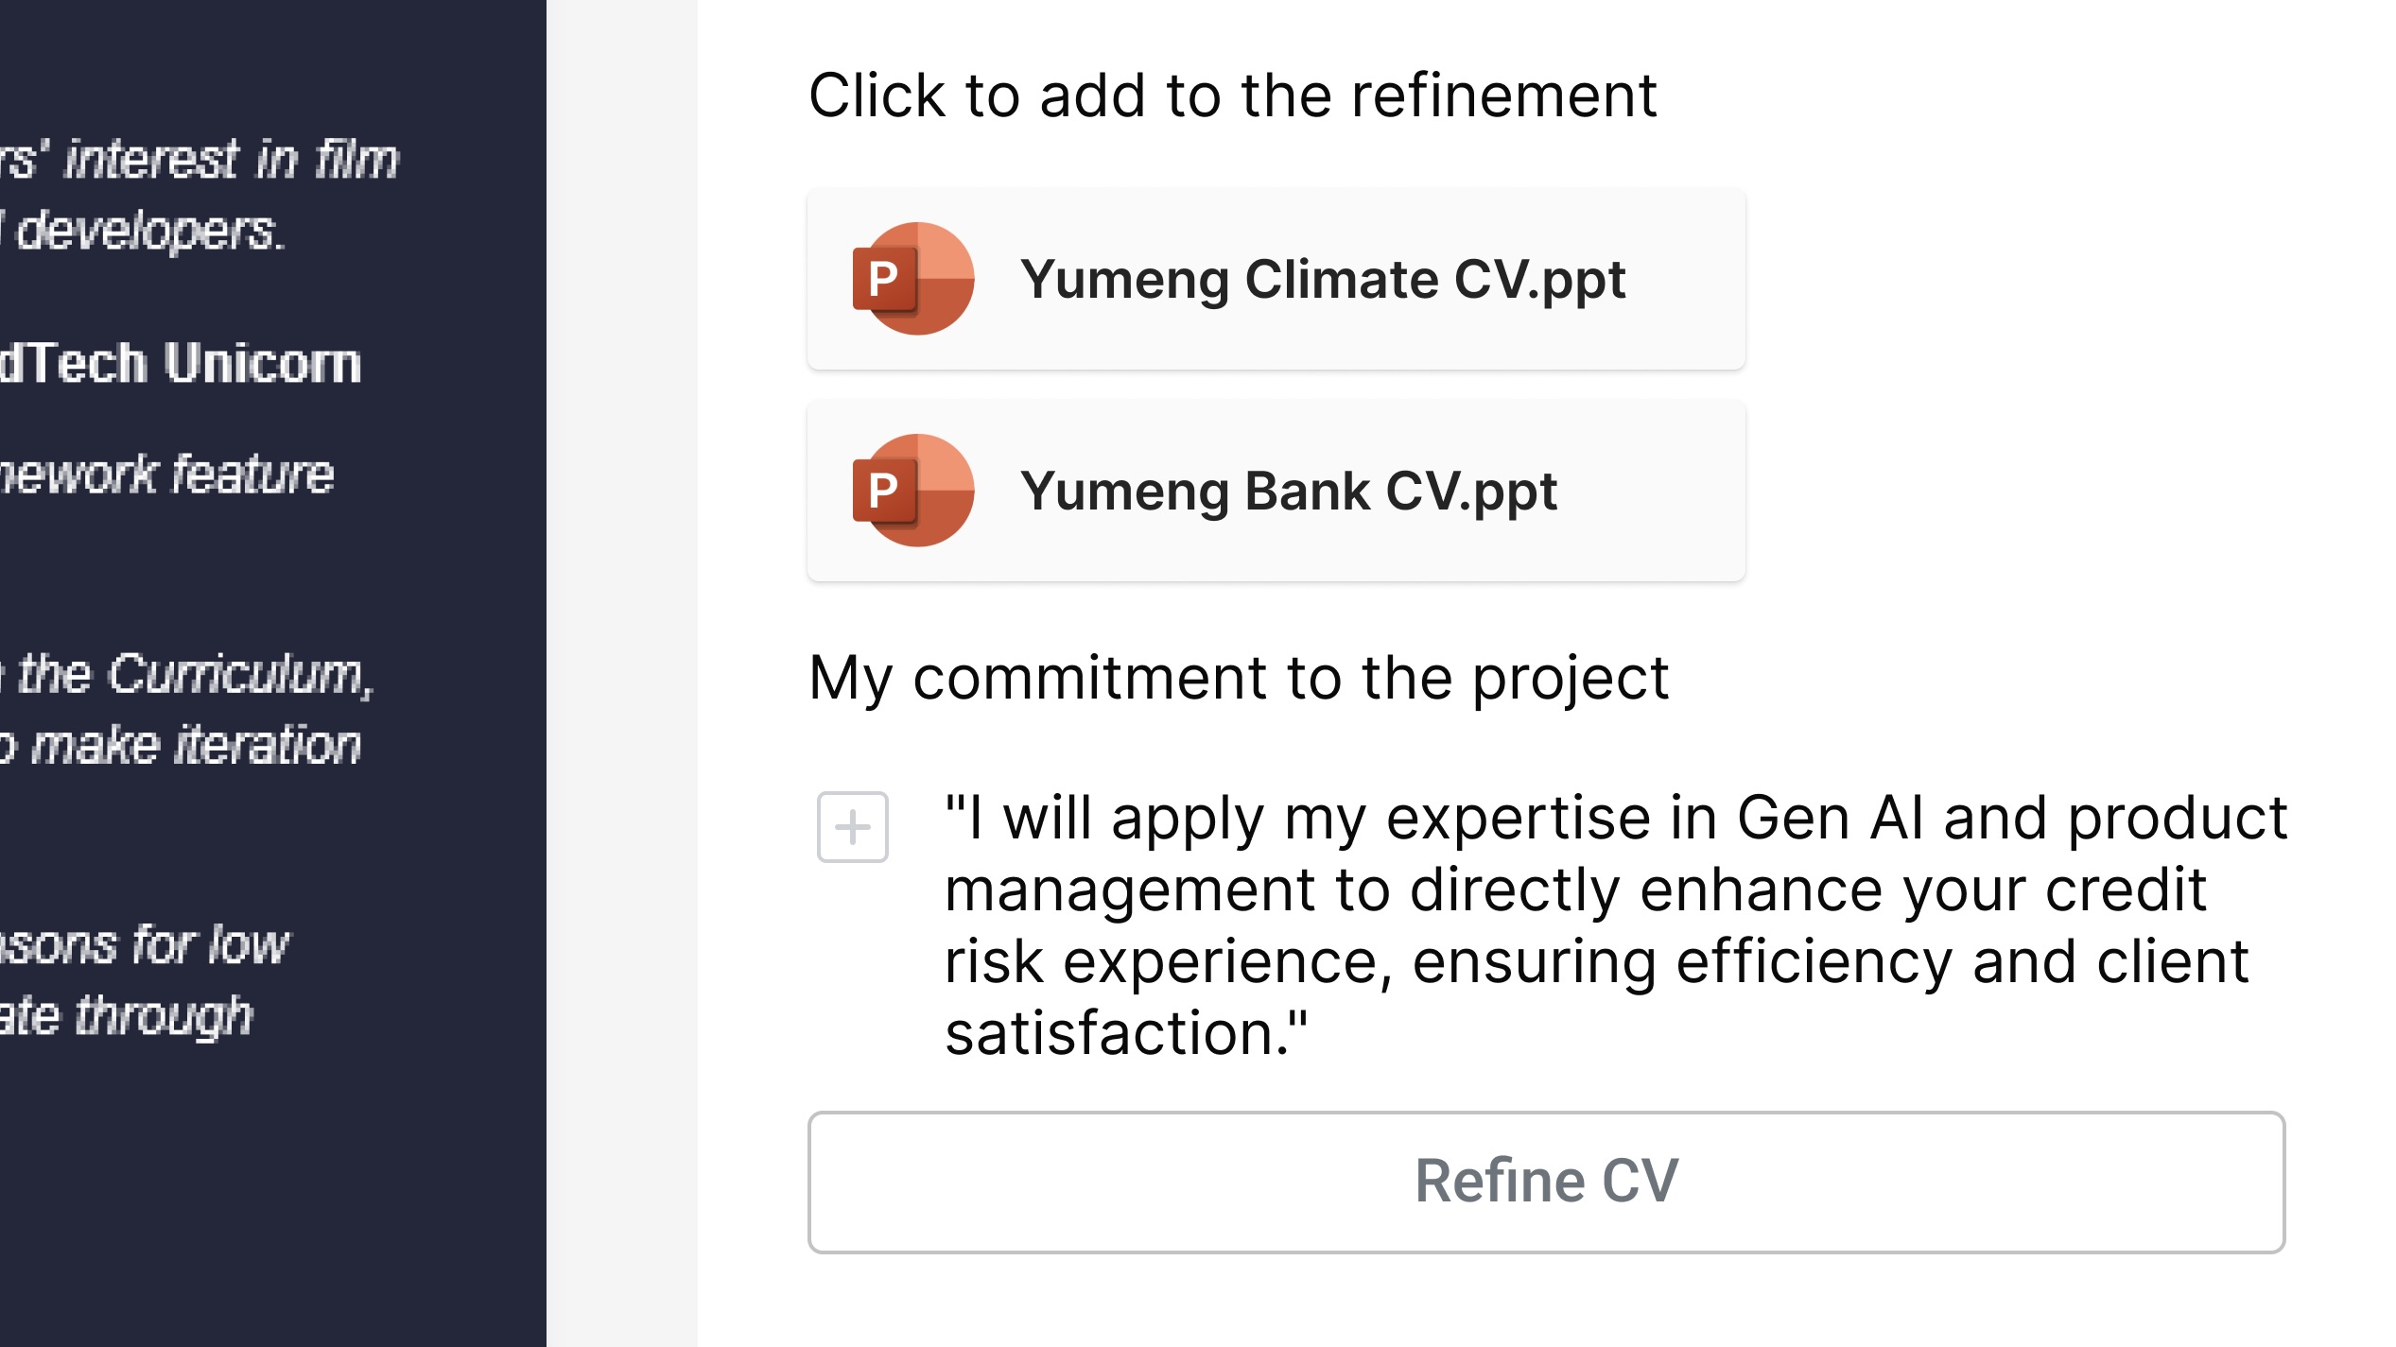
Task: Click the 'Click to add to the refinement' heading
Action: point(1232,95)
